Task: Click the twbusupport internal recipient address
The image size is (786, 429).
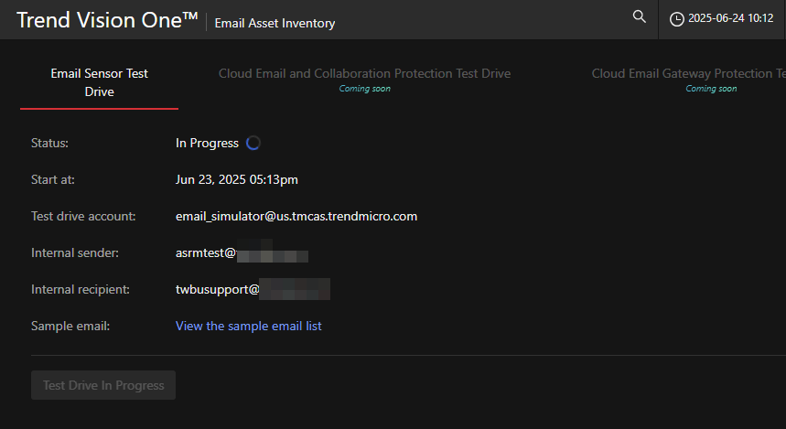Action: point(253,289)
